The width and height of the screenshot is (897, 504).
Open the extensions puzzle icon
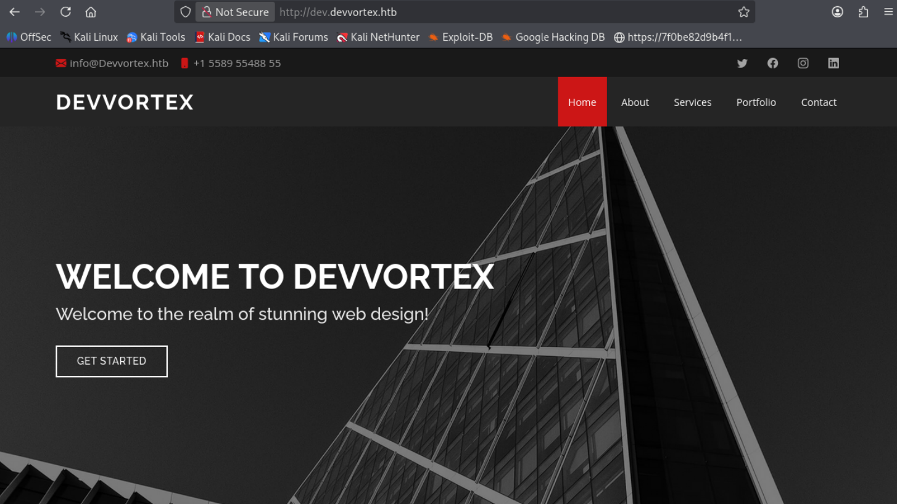point(863,12)
